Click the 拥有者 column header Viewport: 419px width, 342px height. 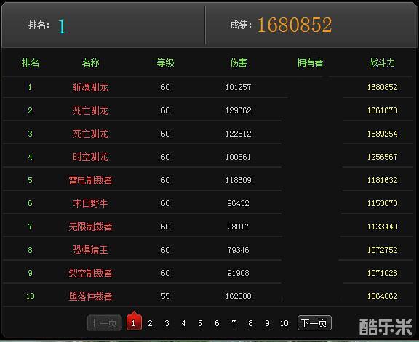click(310, 62)
